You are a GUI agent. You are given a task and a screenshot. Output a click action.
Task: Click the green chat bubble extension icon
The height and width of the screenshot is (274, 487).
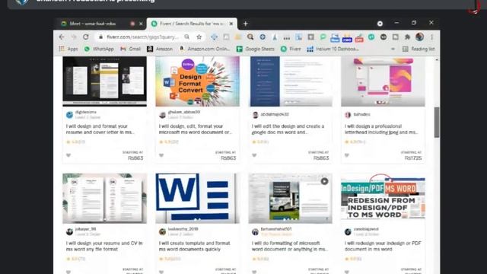pos(323,37)
